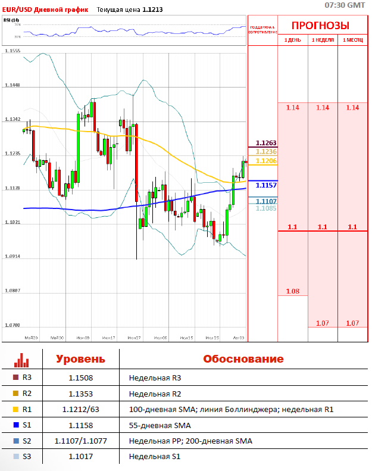Click the RSI (14) indicator label

11,20
